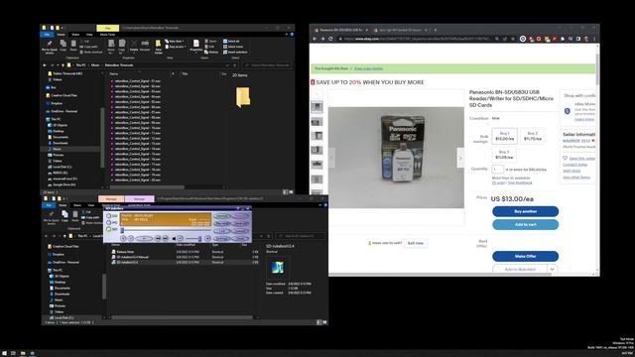
Task: Click the Copy icon in Rekordbox Timecode window ribbon
Action: (x=63, y=46)
